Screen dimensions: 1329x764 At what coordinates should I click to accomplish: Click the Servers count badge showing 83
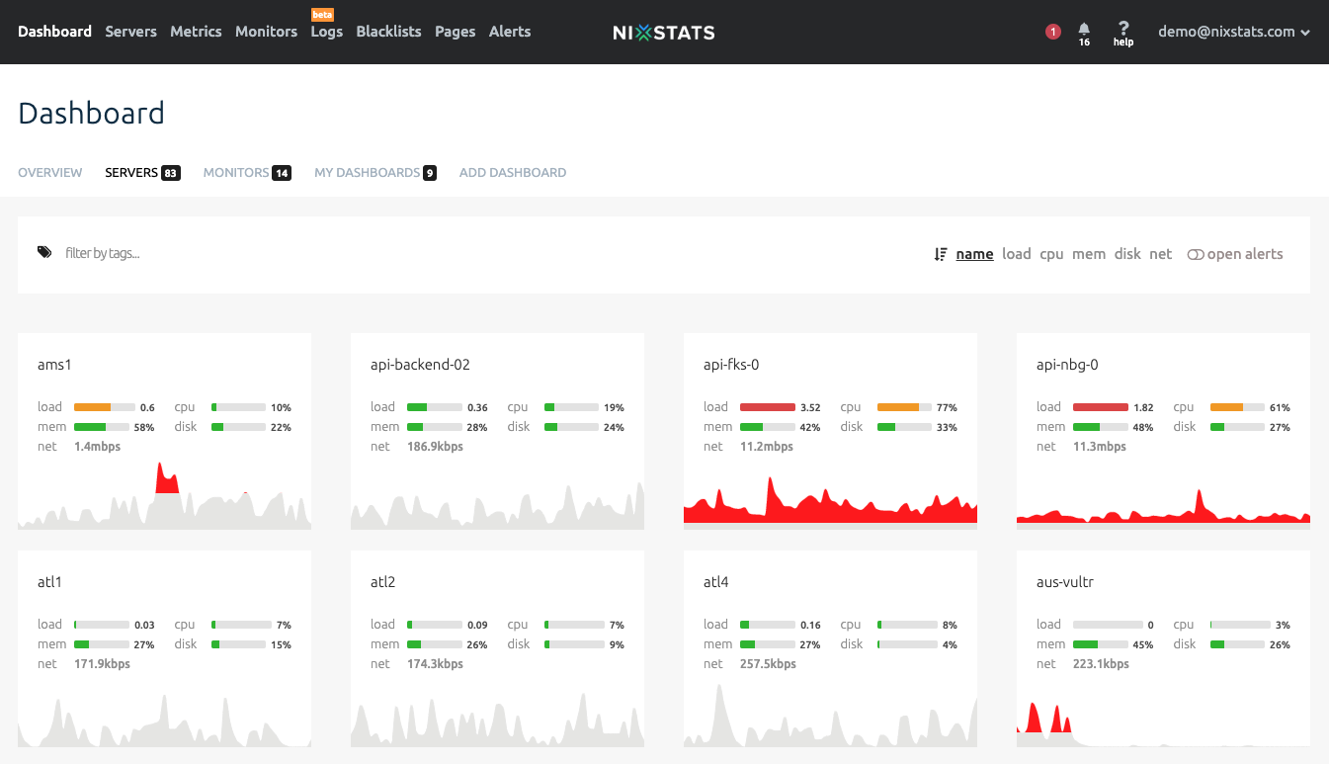[x=171, y=173]
